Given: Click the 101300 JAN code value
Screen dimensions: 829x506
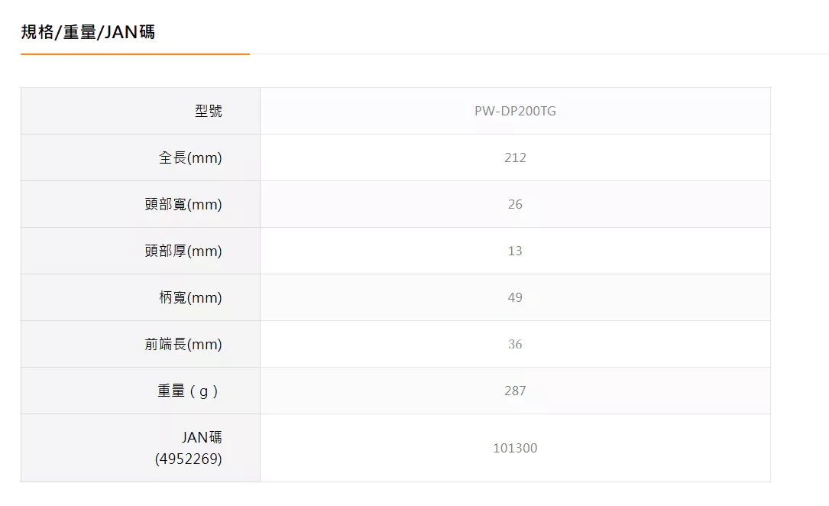Looking at the screenshot, I should click(x=515, y=448).
